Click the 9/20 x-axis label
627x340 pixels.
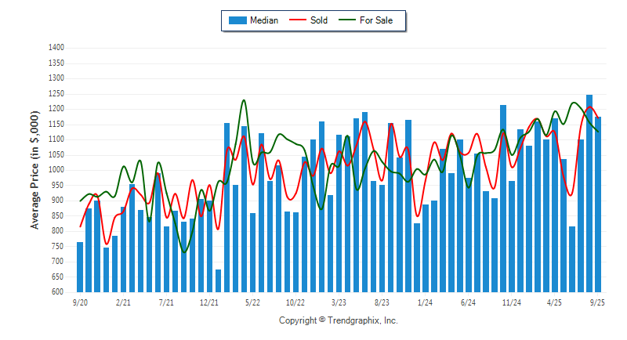[80, 302]
